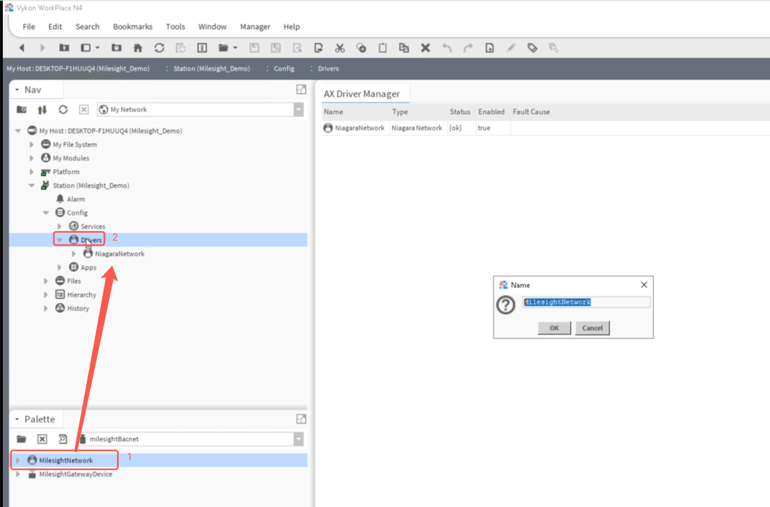Screen dimensions: 770x507
Task: Expand the NiagaraNetwork tree node
Action: tap(73, 254)
